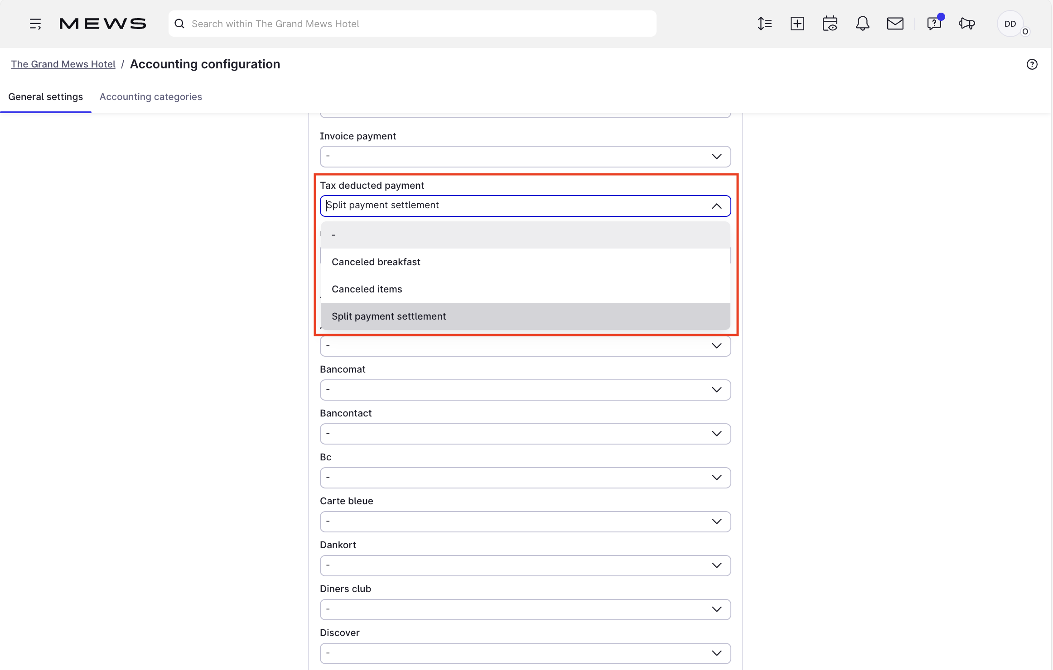
Task: Switch to Accounting categories tab
Action: pos(151,97)
